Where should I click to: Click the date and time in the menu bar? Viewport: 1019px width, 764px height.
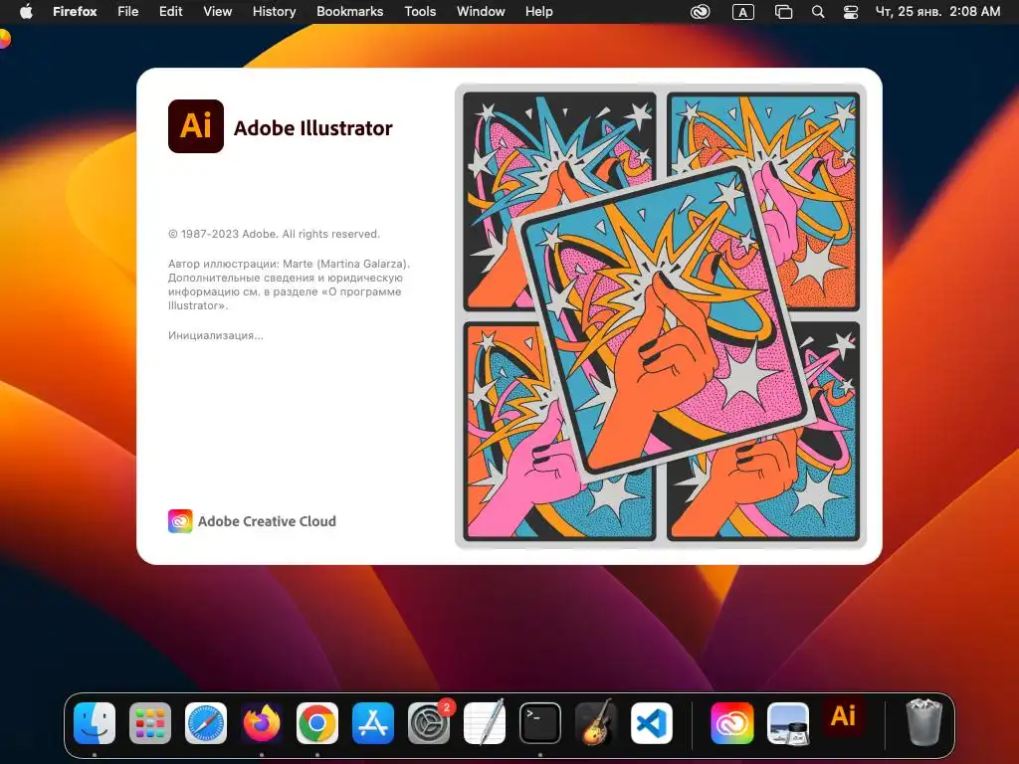937,12
